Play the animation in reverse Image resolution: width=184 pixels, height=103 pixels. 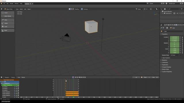pyautogui.click(x=79, y=77)
